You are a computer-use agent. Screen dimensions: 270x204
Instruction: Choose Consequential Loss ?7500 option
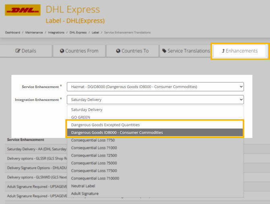(155, 170)
